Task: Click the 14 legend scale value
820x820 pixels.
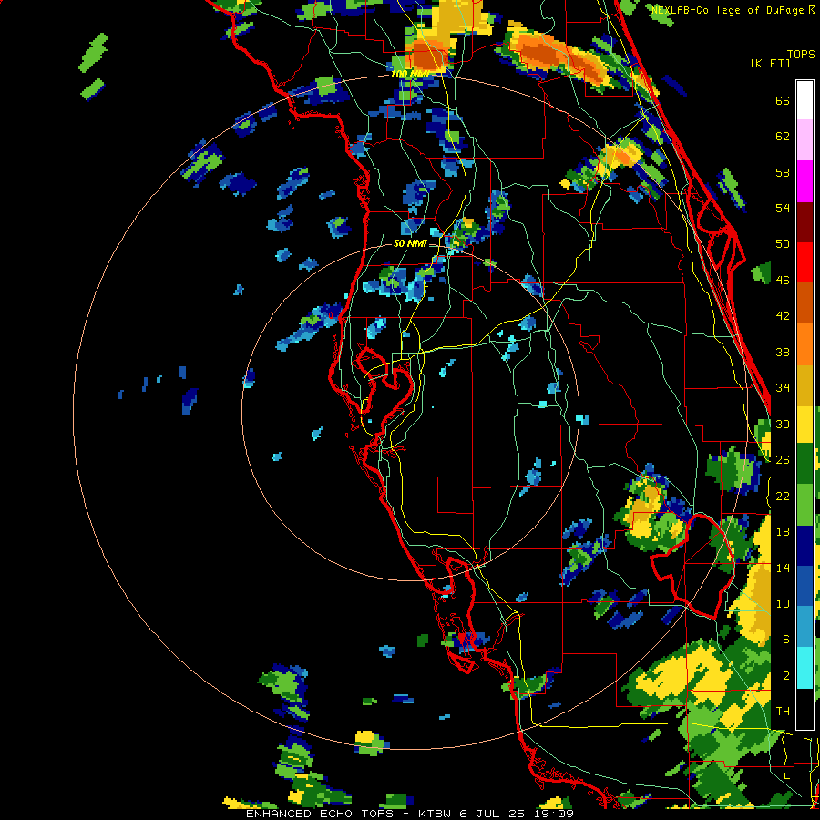Action: click(783, 568)
